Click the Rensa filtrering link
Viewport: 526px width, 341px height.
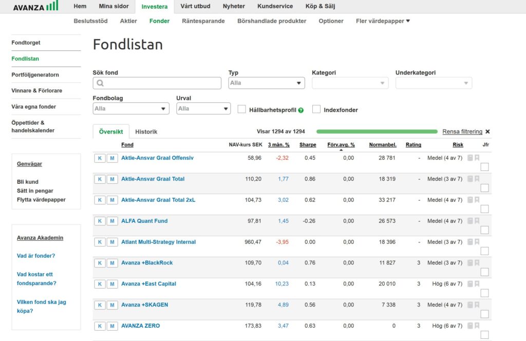pyautogui.click(x=462, y=131)
